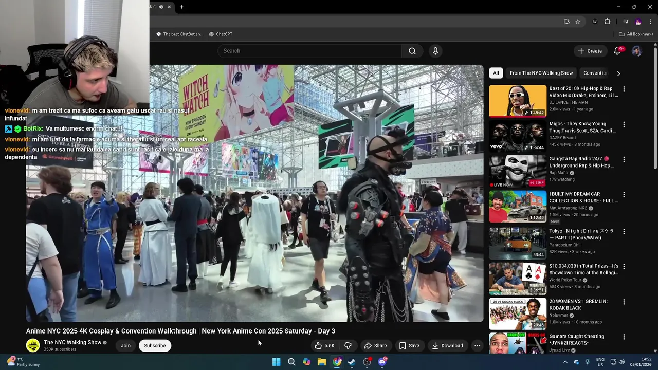Image resolution: width=658 pixels, height=370 pixels.
Task: Bookmark this page with star icon
Action: tap(578, 22)
